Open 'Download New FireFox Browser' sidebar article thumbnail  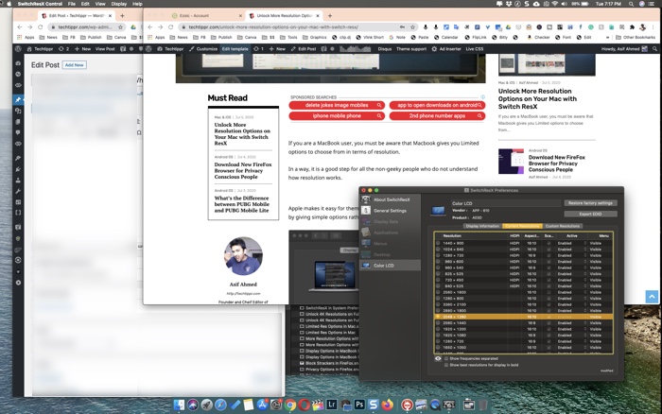pyautogui.click(x=511, y=162)
